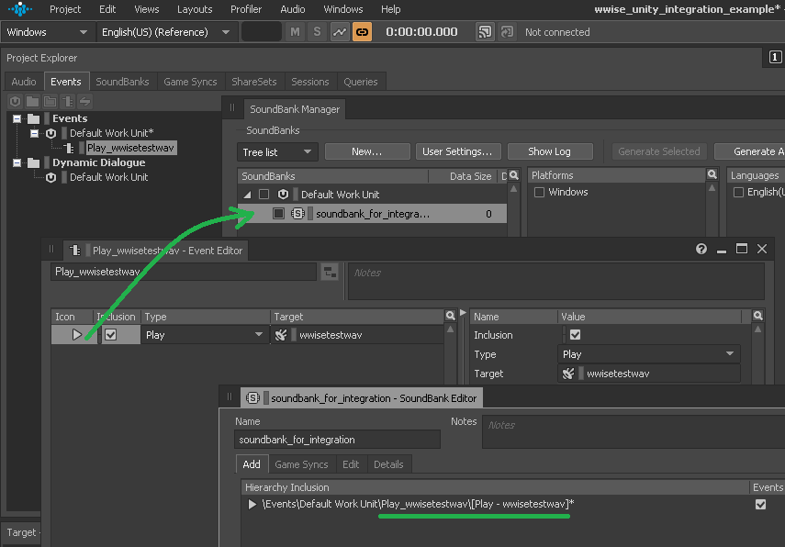Switch to the Game Syncs explorer tab

point(190,82)
